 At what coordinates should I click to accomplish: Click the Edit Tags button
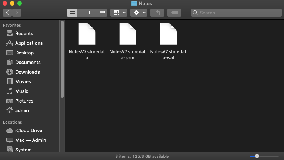(x=174, y=13)
